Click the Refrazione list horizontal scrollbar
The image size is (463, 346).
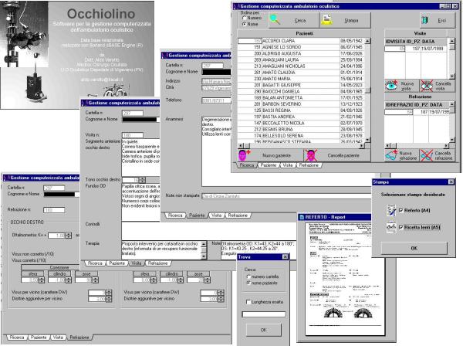click(x=417, y=146)
